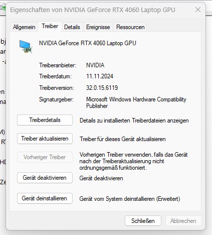Click the dialog title bar text
Image resolution: width=212 pixels, height=235 pixels.
[93, 10]
